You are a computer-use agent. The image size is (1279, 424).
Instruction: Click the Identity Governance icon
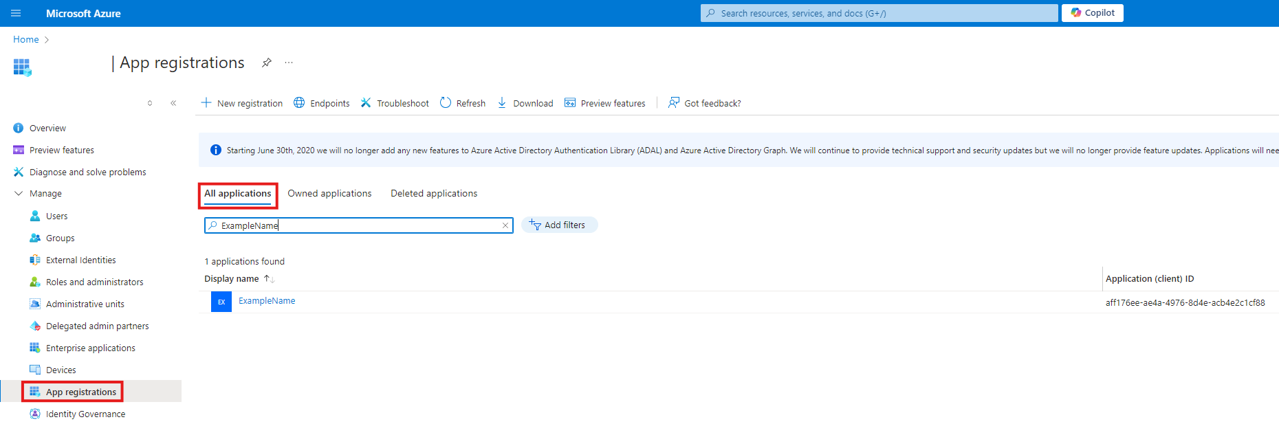[35, 414]
